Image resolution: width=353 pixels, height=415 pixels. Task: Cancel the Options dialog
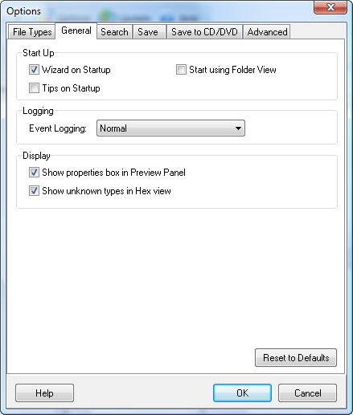coord(307,393)
